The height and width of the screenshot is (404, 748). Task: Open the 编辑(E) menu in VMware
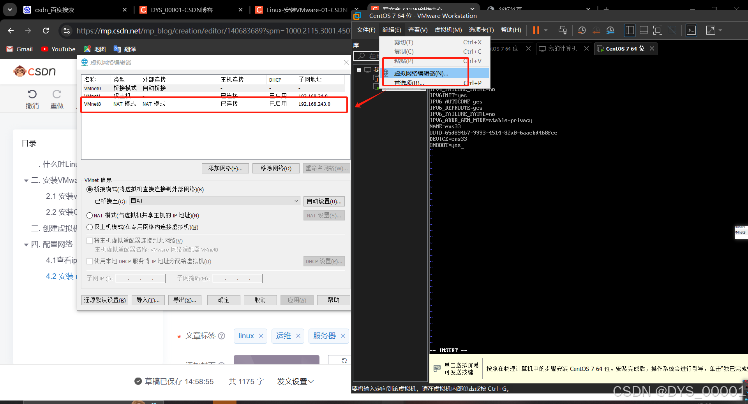tap(392, 30)
